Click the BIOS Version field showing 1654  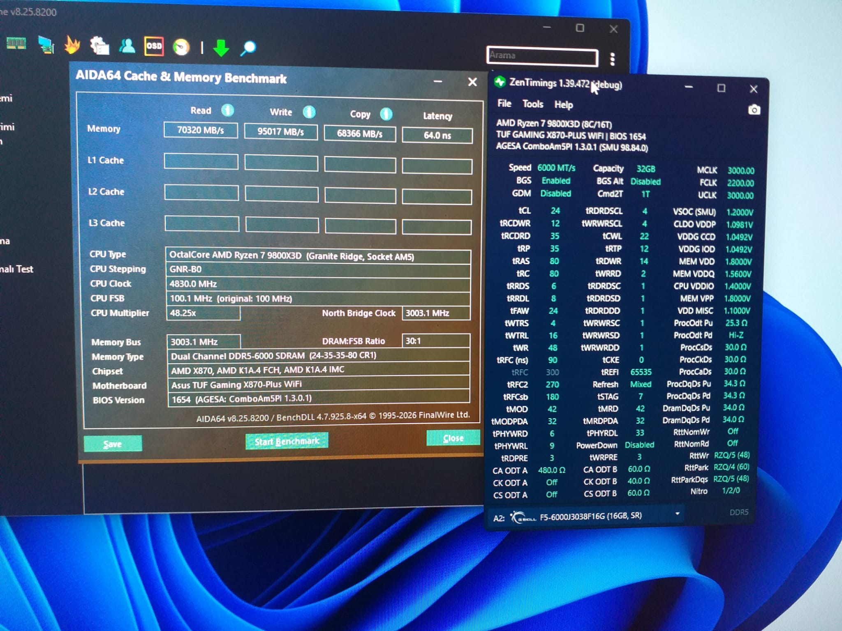pyautogui.click(x=319, y=399)
